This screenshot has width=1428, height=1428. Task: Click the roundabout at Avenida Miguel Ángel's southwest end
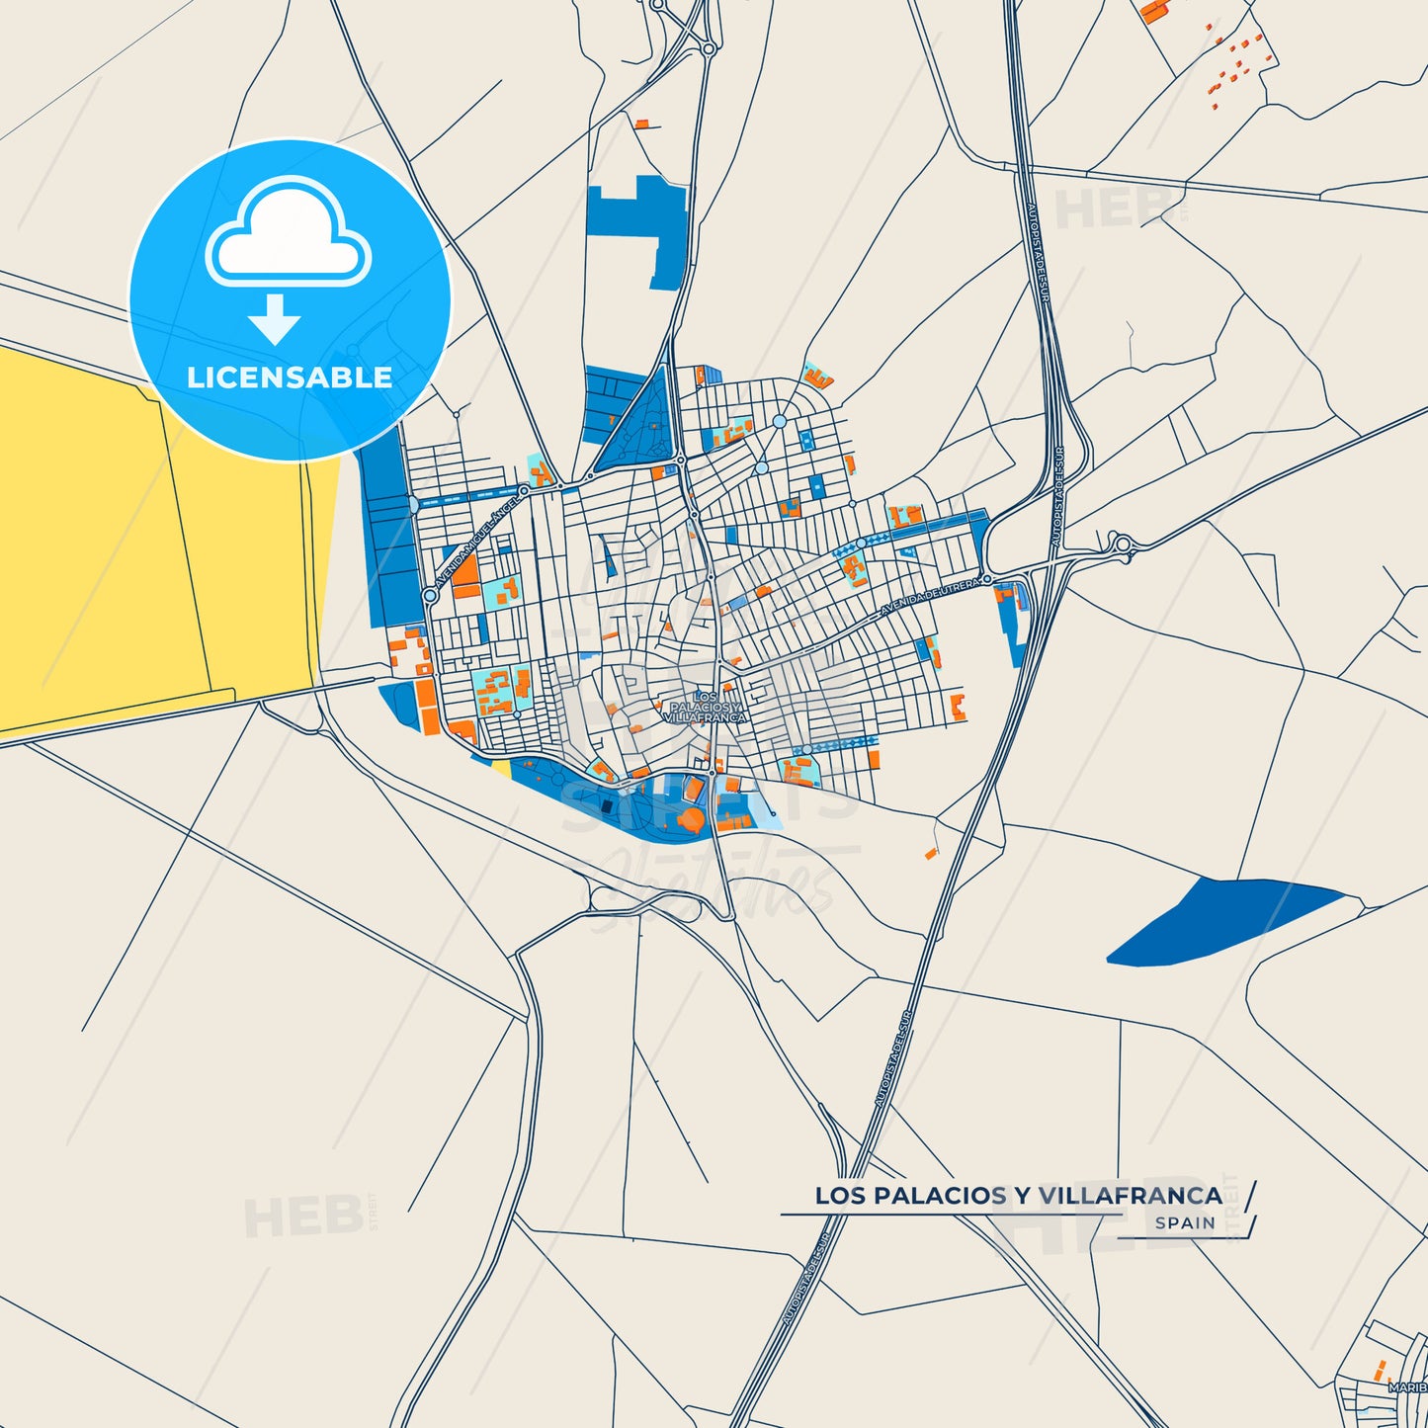(x=430, y=596)
